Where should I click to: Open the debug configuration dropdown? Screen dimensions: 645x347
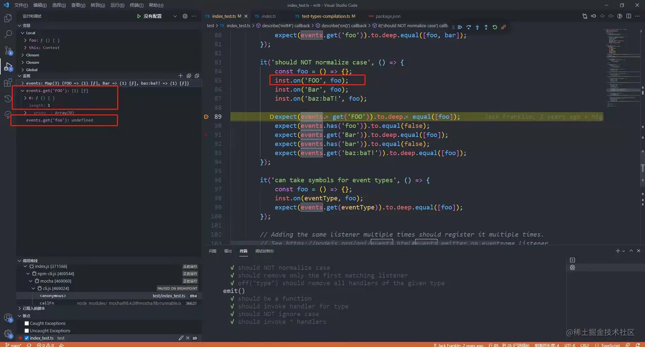[x=175, y=16]
